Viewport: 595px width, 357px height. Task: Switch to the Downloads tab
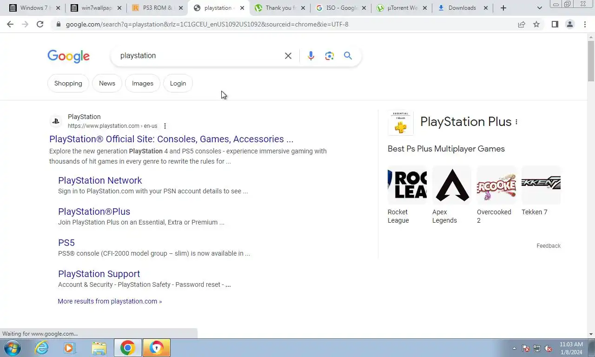click(462, 8)
